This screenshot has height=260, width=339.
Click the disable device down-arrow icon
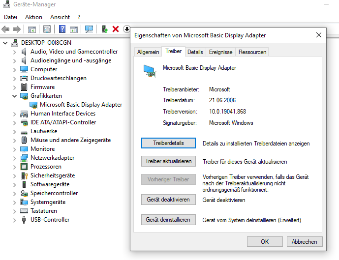tap(126, 29)
